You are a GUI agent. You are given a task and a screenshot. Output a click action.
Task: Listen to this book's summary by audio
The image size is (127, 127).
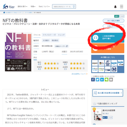click(x=108, y=37)
